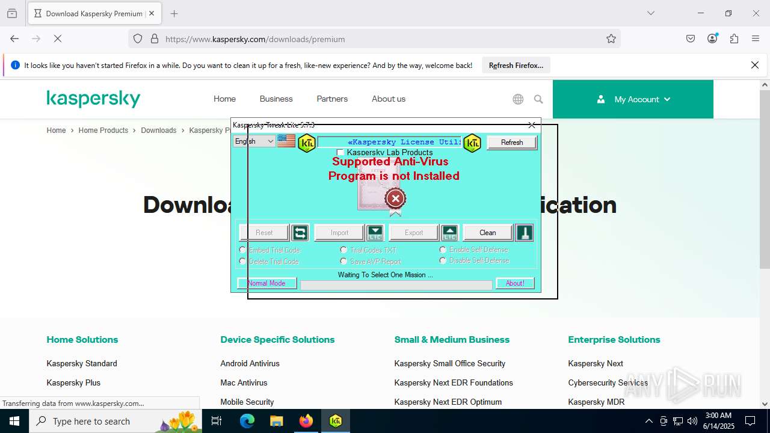Select the Download Kaspersky Premium tab
770x433 pixels.
pyautogui.click(x=94, y=13)
